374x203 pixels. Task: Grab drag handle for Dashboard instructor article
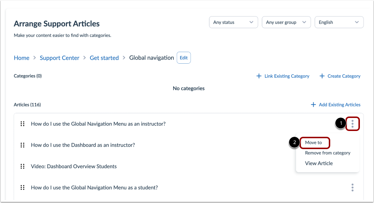(x=22, y=145)
